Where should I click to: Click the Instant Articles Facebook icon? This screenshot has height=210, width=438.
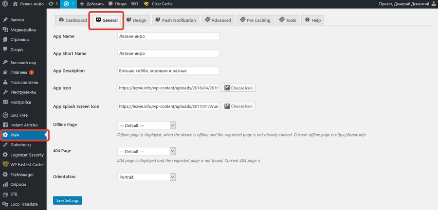5,125
